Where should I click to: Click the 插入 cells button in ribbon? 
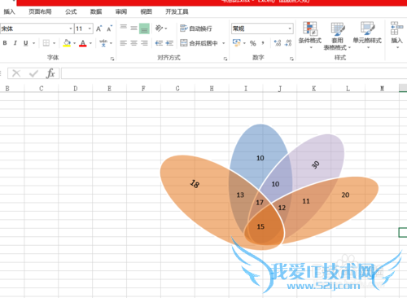396,35
